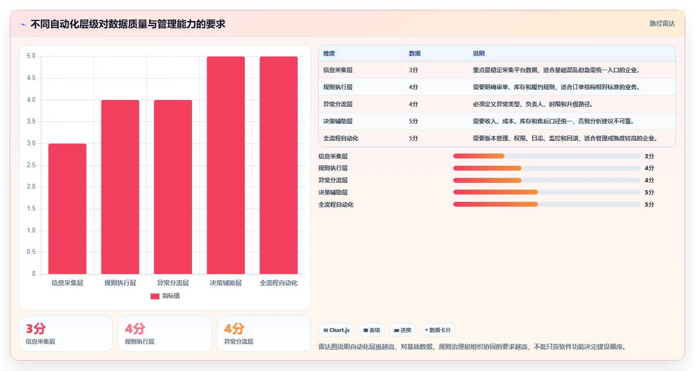Click the title 不同自动化层级对数据质量与管理能力的要求
Screen dimensions: 695x371
click(128, 24)
